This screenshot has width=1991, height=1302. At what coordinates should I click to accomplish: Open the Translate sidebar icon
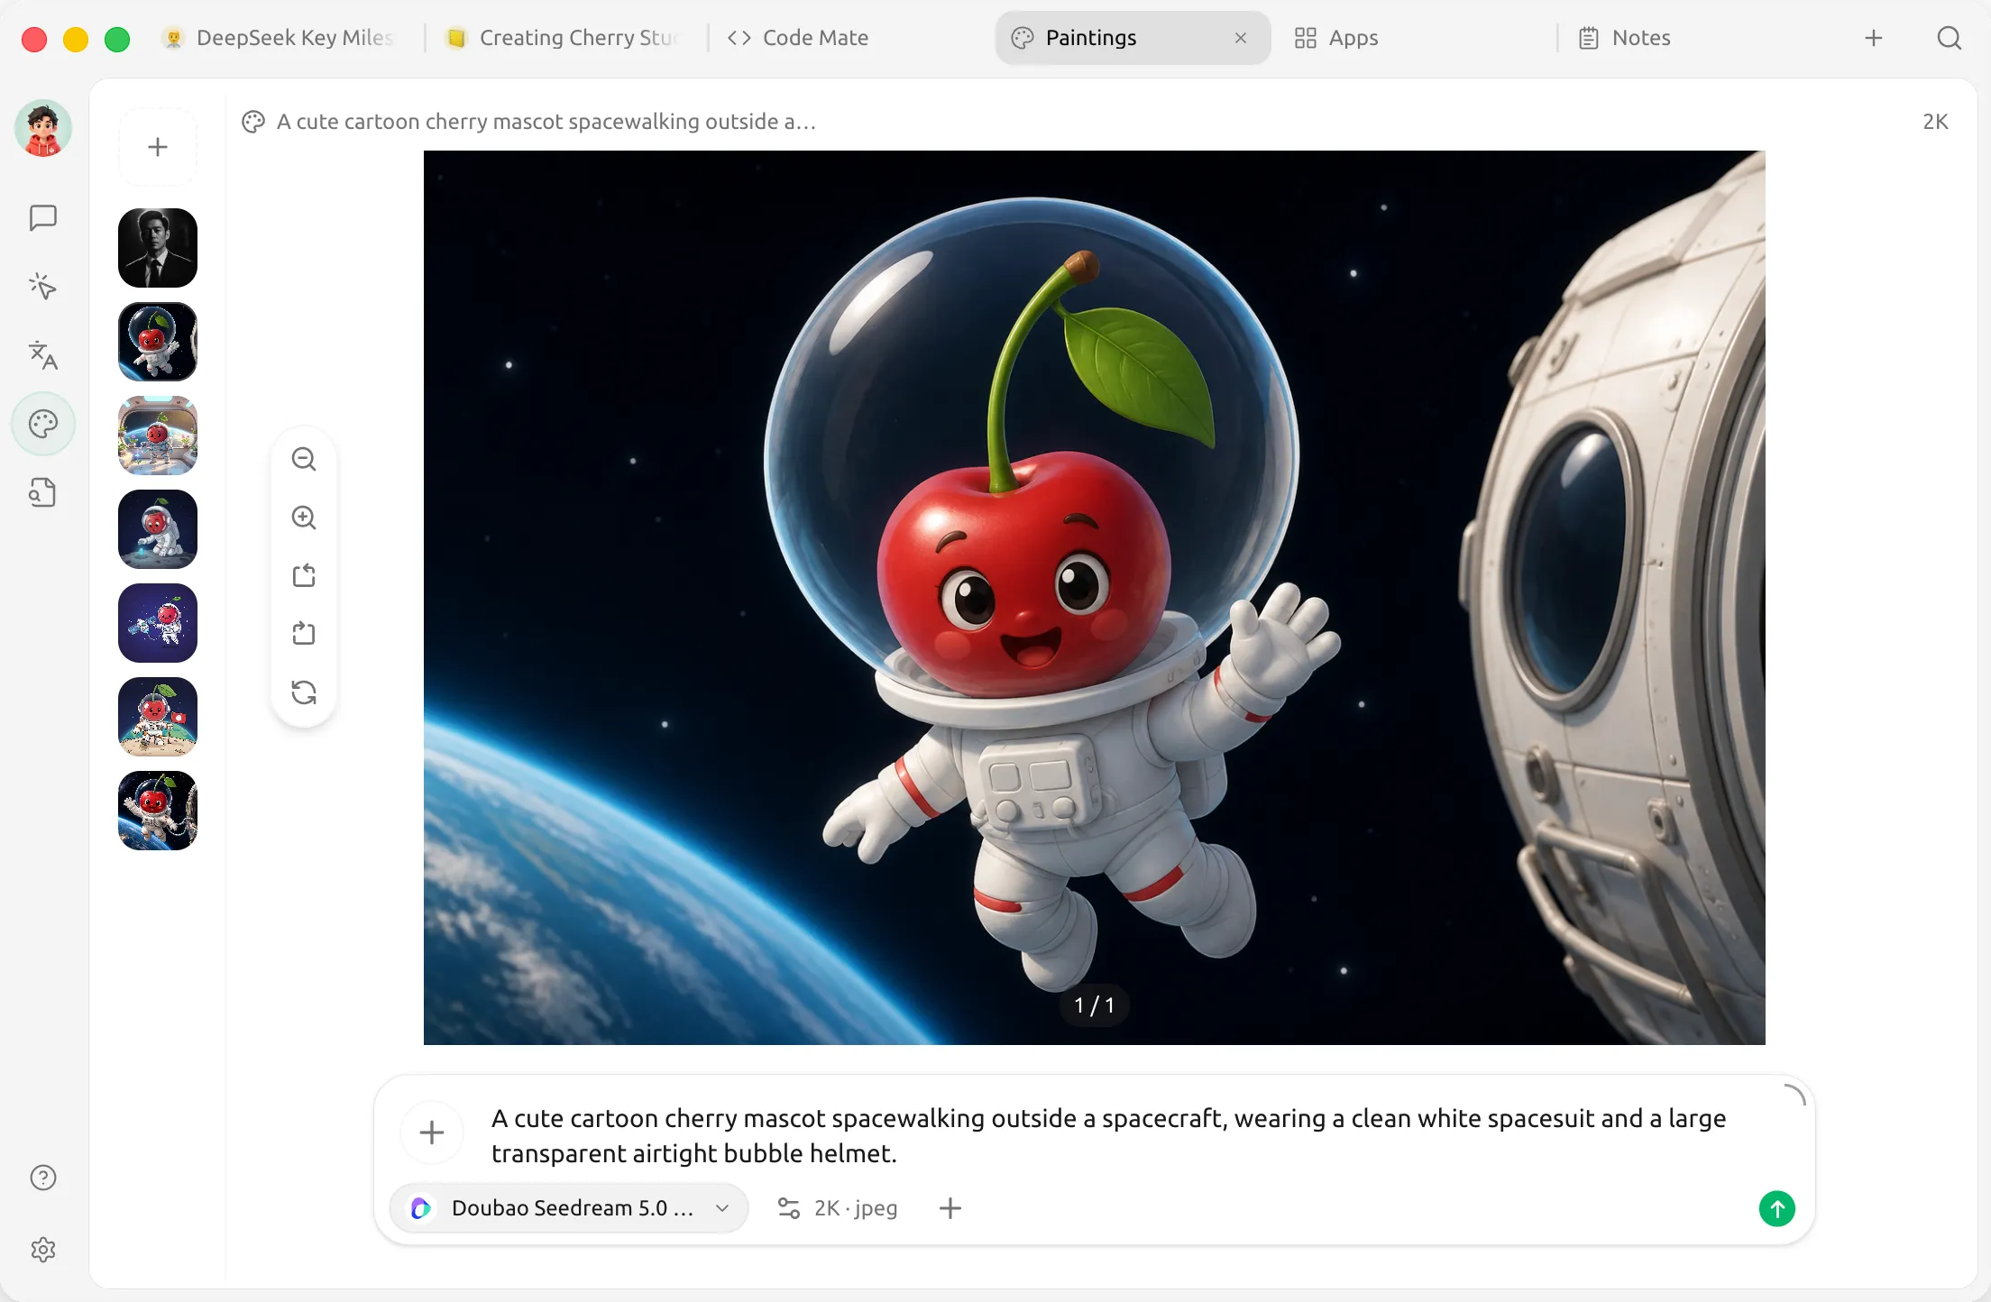tap(42, 354)
